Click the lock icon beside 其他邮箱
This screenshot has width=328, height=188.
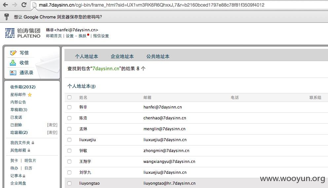29,150
